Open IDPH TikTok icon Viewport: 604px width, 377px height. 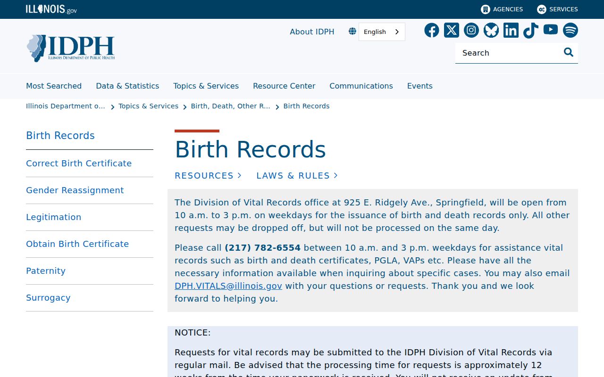(531, 30)
